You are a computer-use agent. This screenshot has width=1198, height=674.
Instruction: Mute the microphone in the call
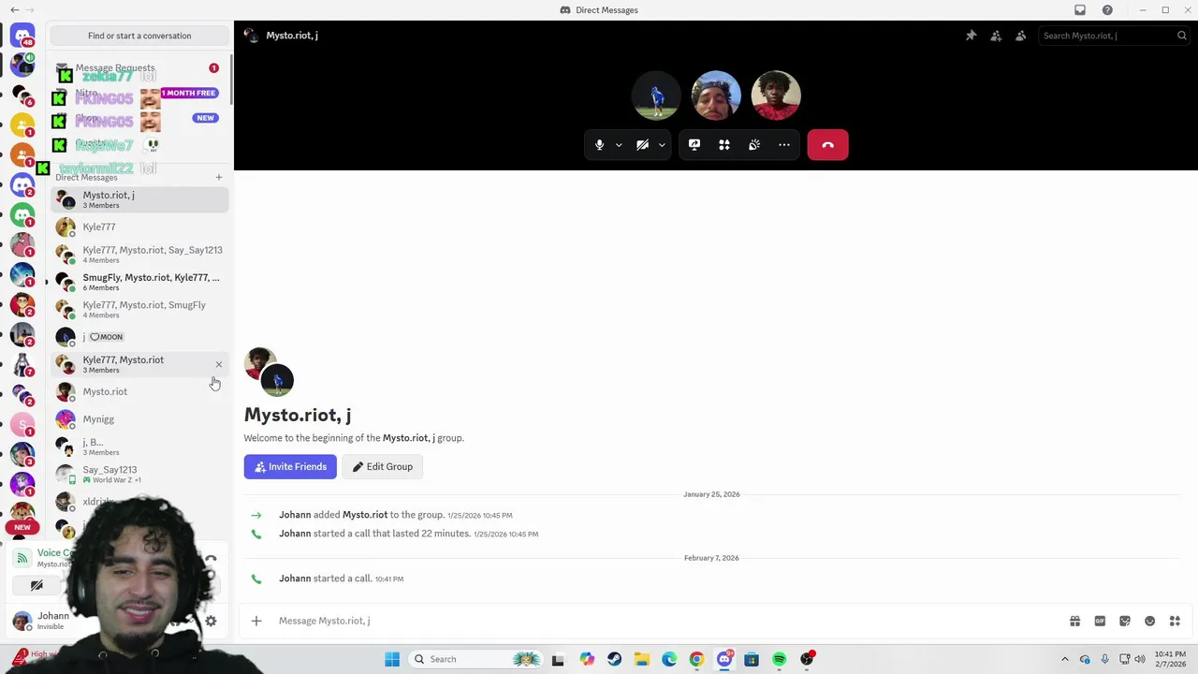tap(599, 145)
